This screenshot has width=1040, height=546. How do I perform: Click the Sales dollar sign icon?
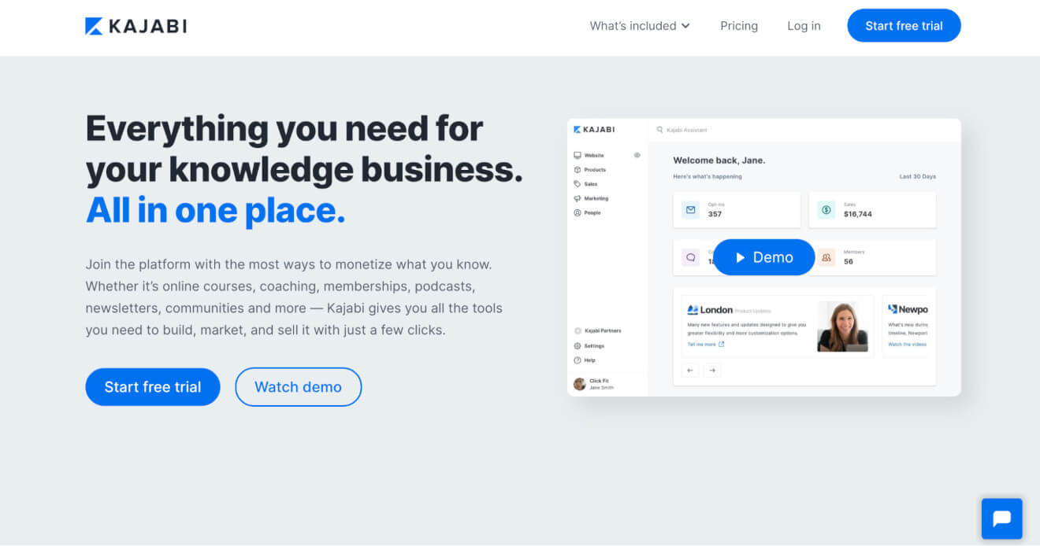point(826,210)
